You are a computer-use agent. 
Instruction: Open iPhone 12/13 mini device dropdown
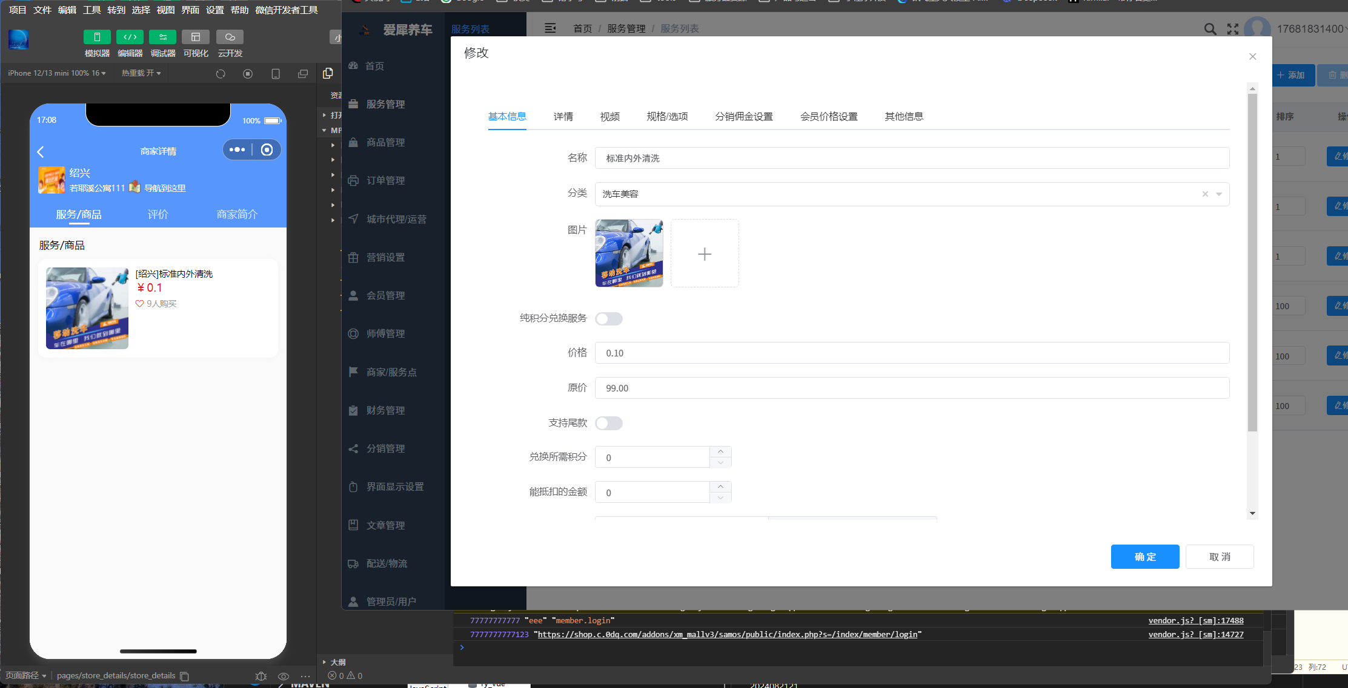pos(57,73)
